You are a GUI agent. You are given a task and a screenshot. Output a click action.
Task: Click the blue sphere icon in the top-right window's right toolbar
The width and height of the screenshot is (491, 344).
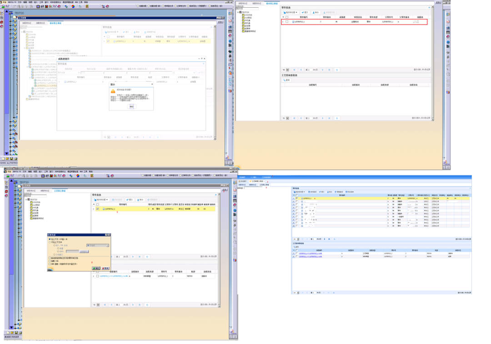tap(448, 42)
